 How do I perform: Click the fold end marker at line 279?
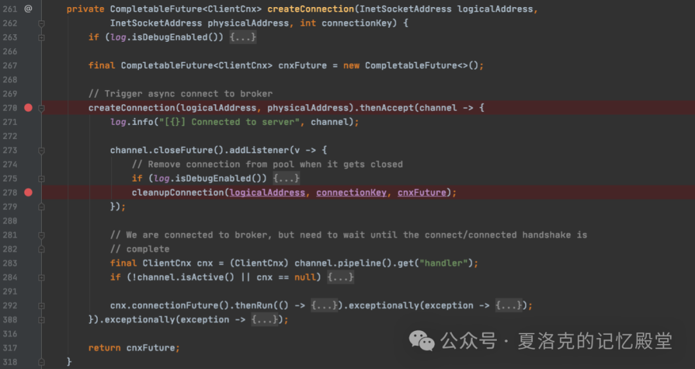tap(41, 207)
